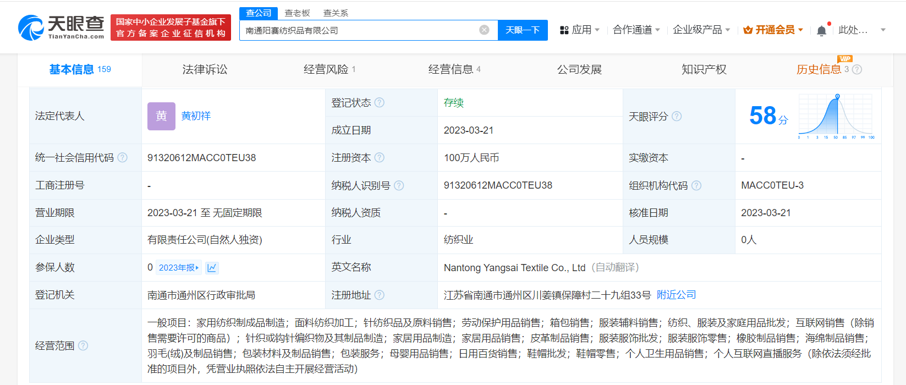906x385 pixels.
Task: Click help icon beside 纳税人识别号
Action: coord(399,185)
